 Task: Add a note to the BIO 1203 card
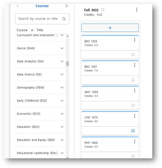(x=133, y=55)
